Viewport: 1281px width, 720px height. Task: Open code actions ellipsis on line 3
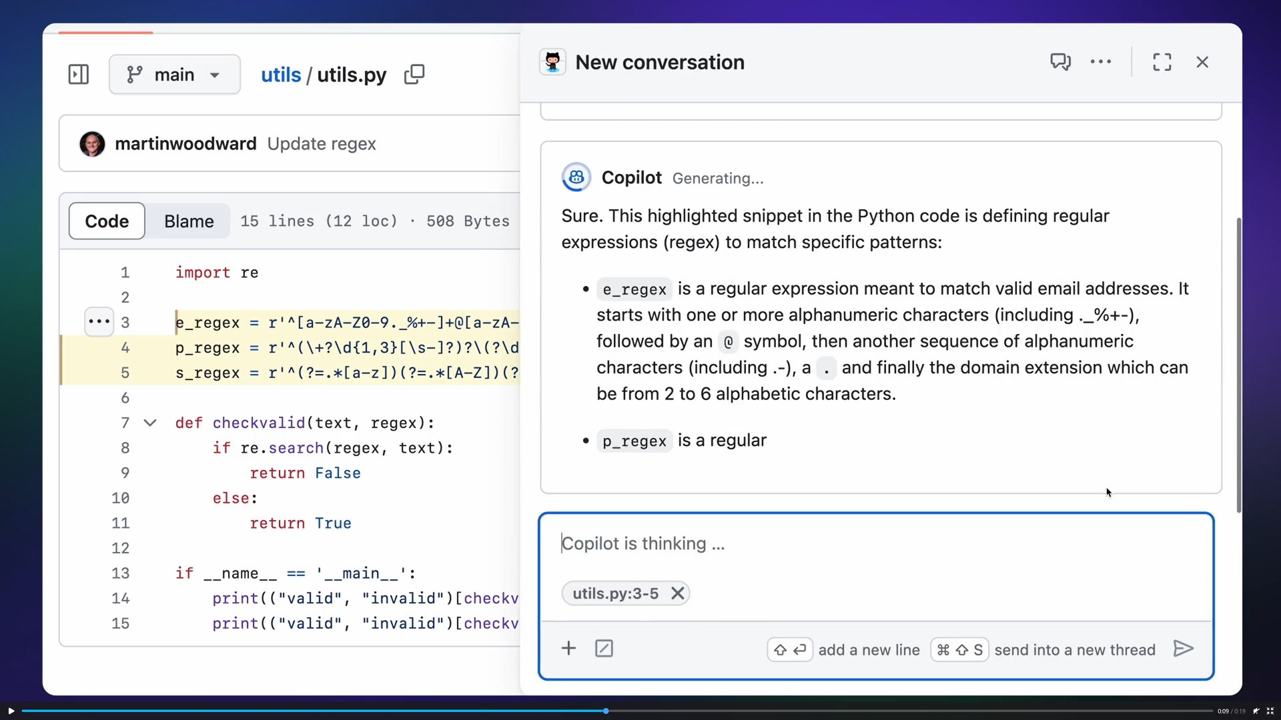(x=98, y=322)
